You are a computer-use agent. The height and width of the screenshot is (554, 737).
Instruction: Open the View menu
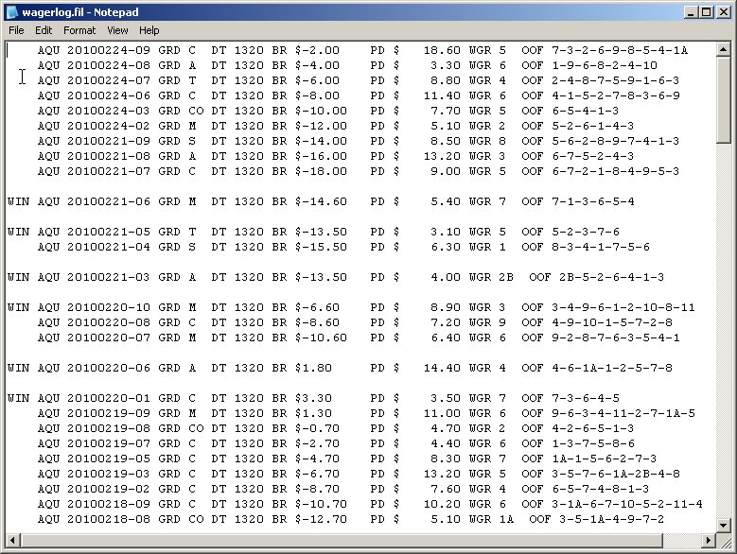pos(117,30)
